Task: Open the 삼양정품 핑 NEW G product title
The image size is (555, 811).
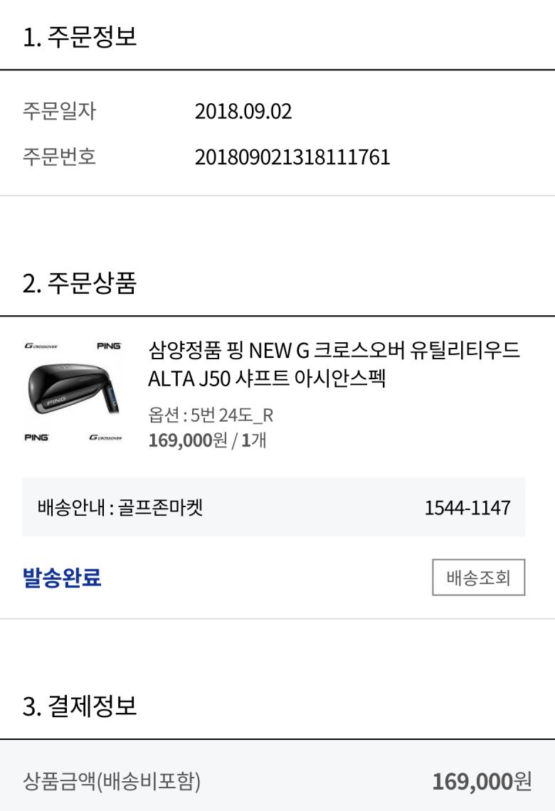Action: (x=334, y=363)
